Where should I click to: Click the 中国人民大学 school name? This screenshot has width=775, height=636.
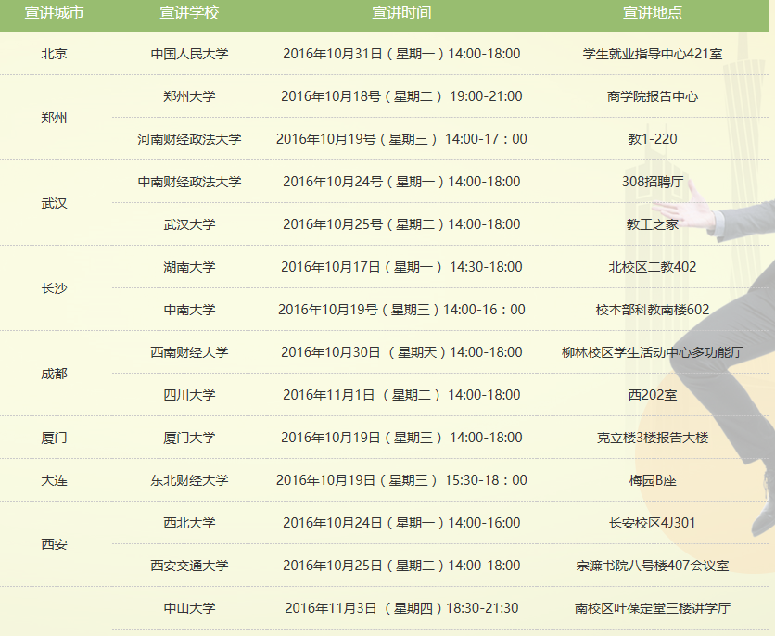pos(189,54)
